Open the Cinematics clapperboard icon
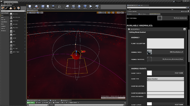 73,7
